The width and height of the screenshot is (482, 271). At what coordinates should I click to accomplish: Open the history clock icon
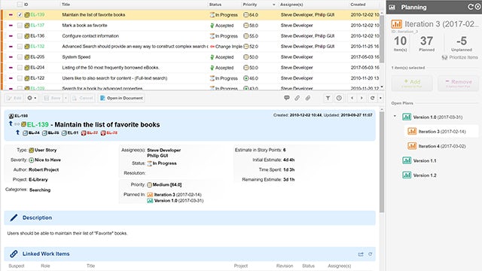click(x=339, y=98)
